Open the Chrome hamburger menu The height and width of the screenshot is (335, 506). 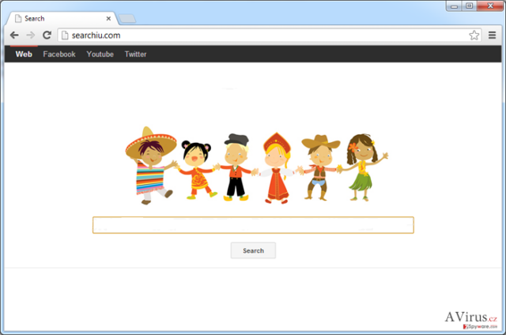[x=492, y=35]
